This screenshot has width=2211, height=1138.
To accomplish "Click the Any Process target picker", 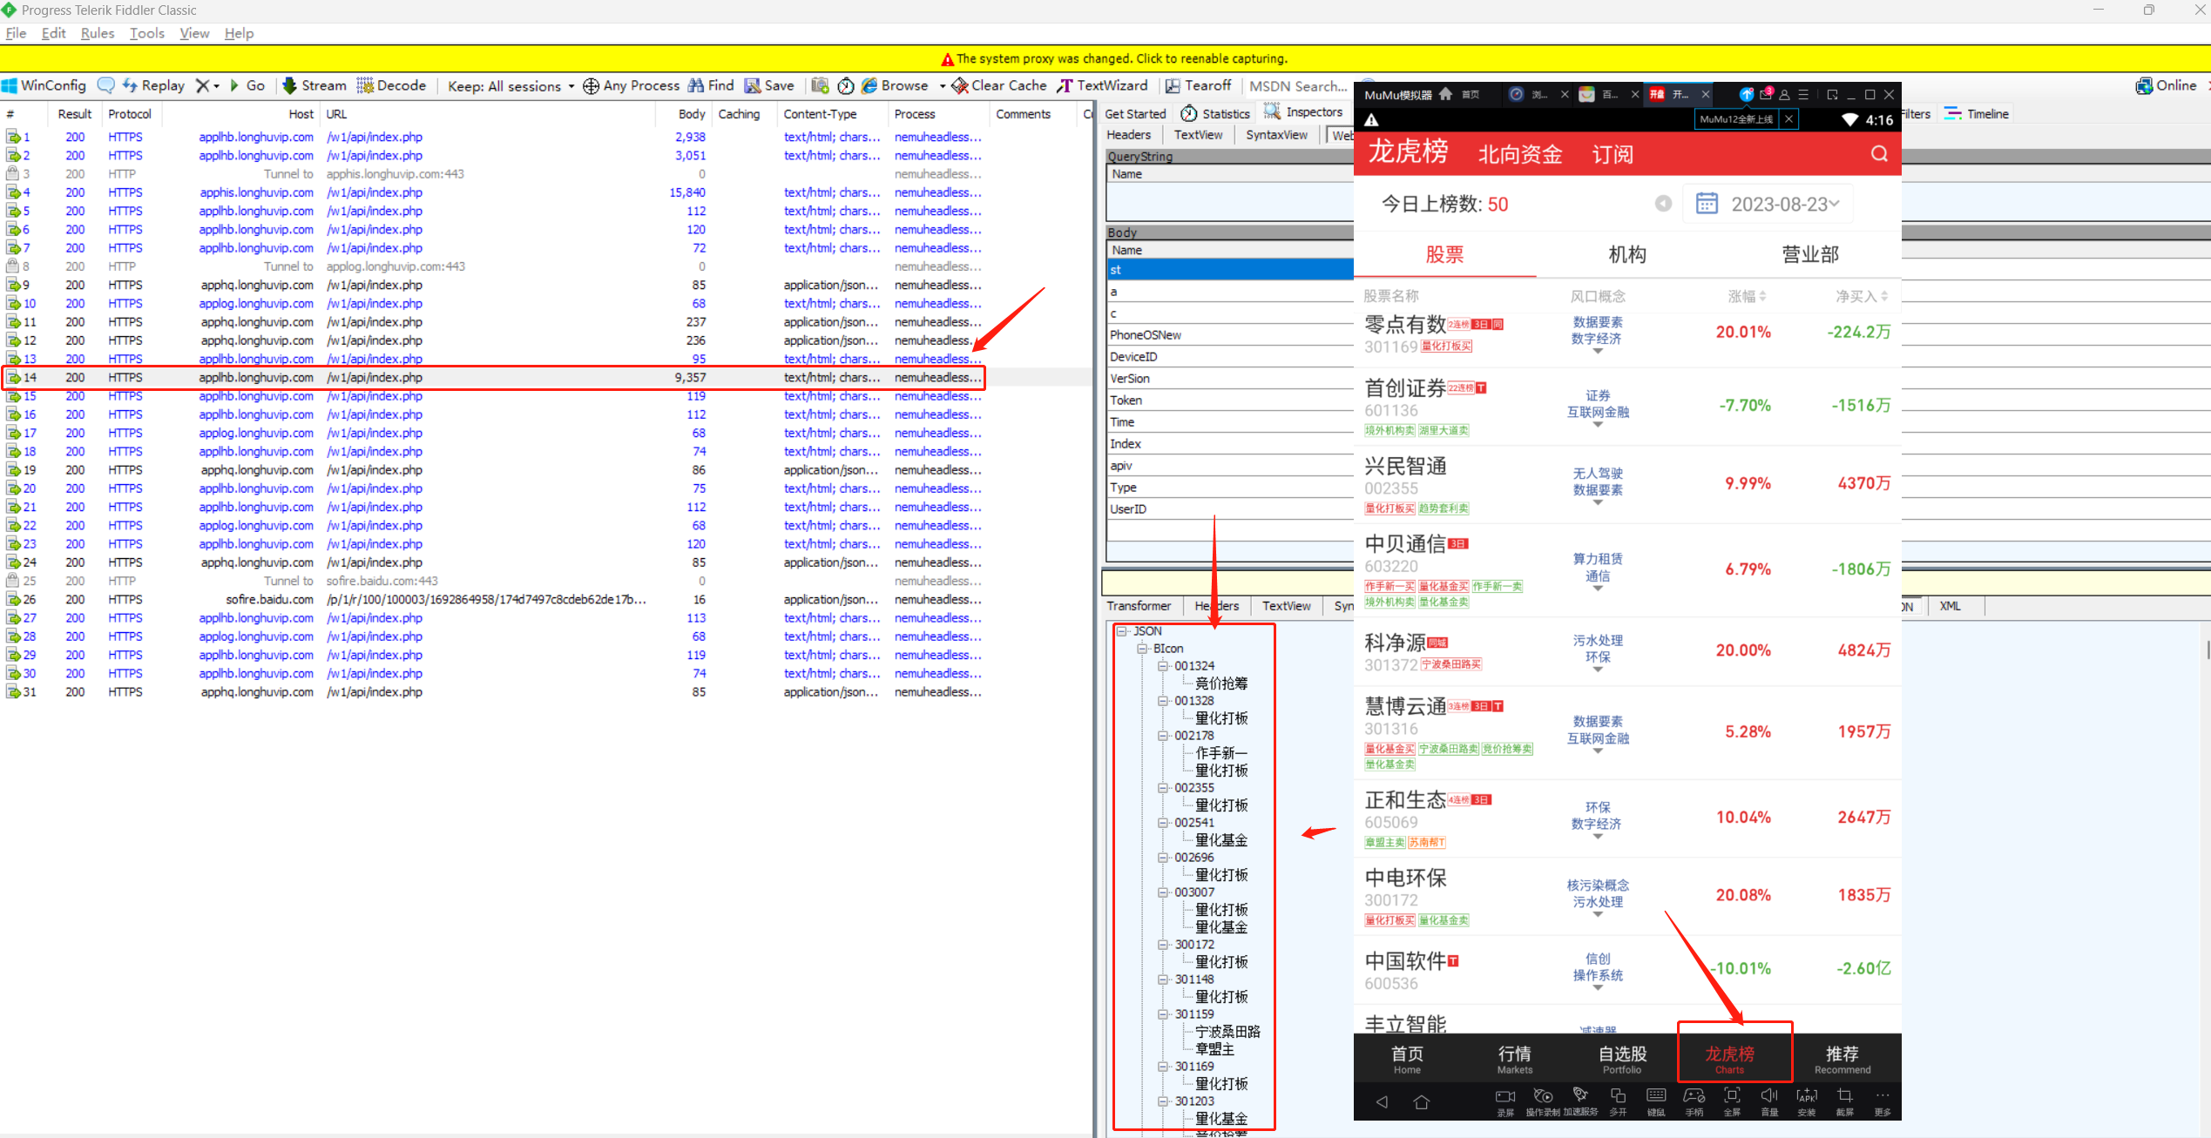I will point(631,85).
